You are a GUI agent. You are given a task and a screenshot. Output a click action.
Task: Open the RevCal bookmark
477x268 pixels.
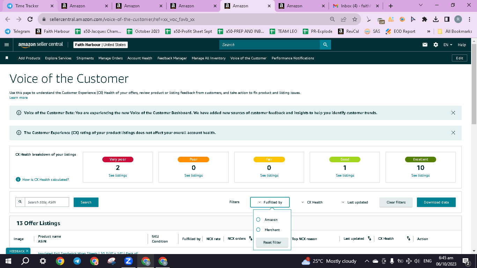(348, 31)
